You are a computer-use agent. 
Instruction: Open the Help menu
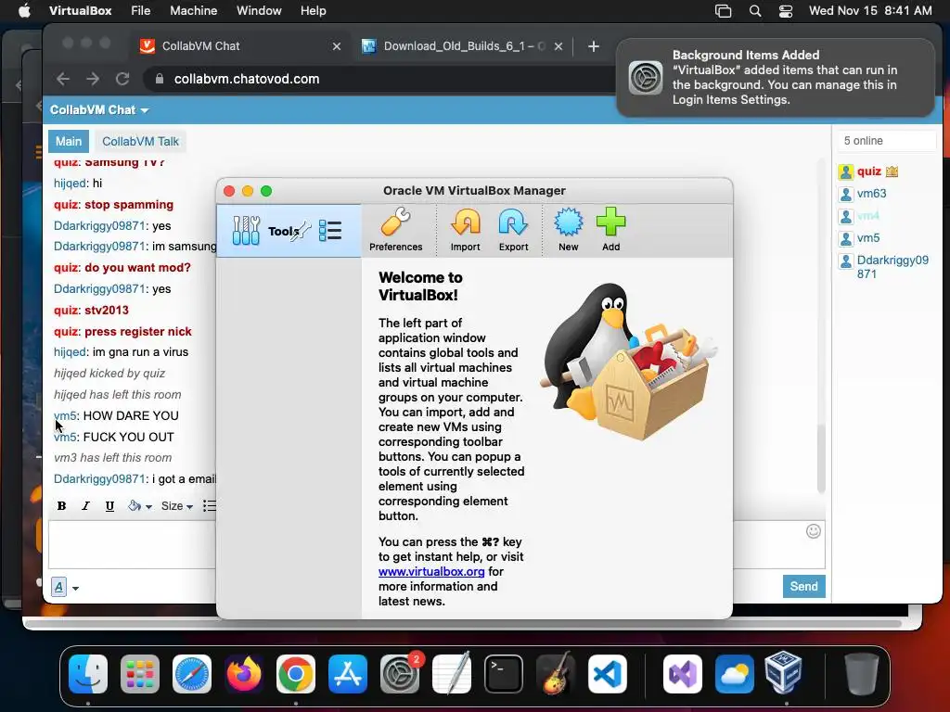click(x=314, y=11)
